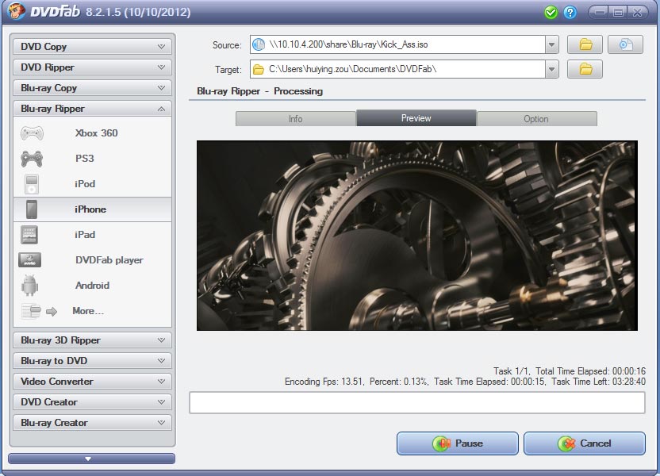Select iPhone profile label

pyautogui.click(x=90, y=209)
